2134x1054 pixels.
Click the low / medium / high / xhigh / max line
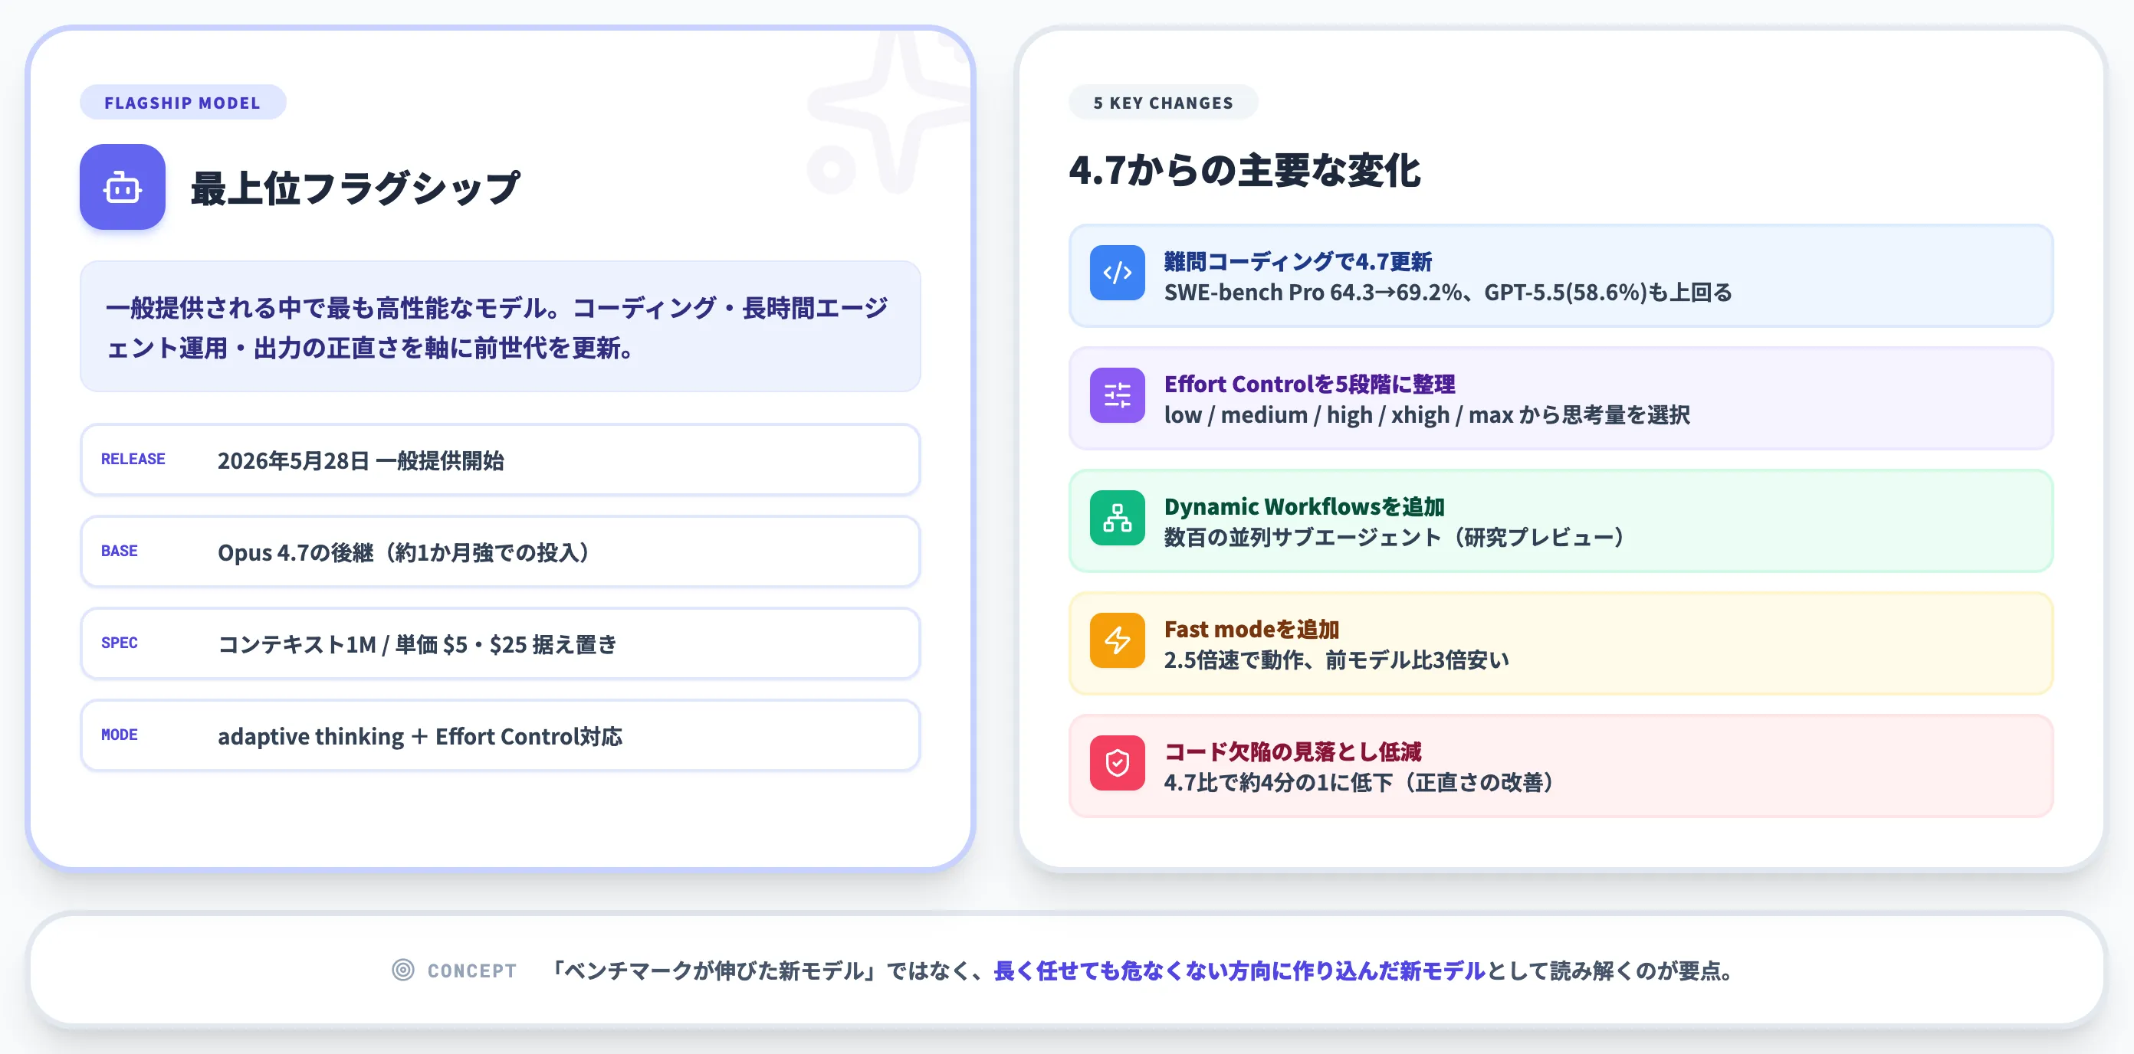1426,415
